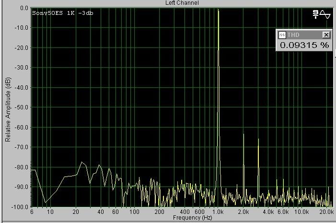Click the 100 Hz tick label
Viewport: 336px width, 223px height.
point(134,212)
